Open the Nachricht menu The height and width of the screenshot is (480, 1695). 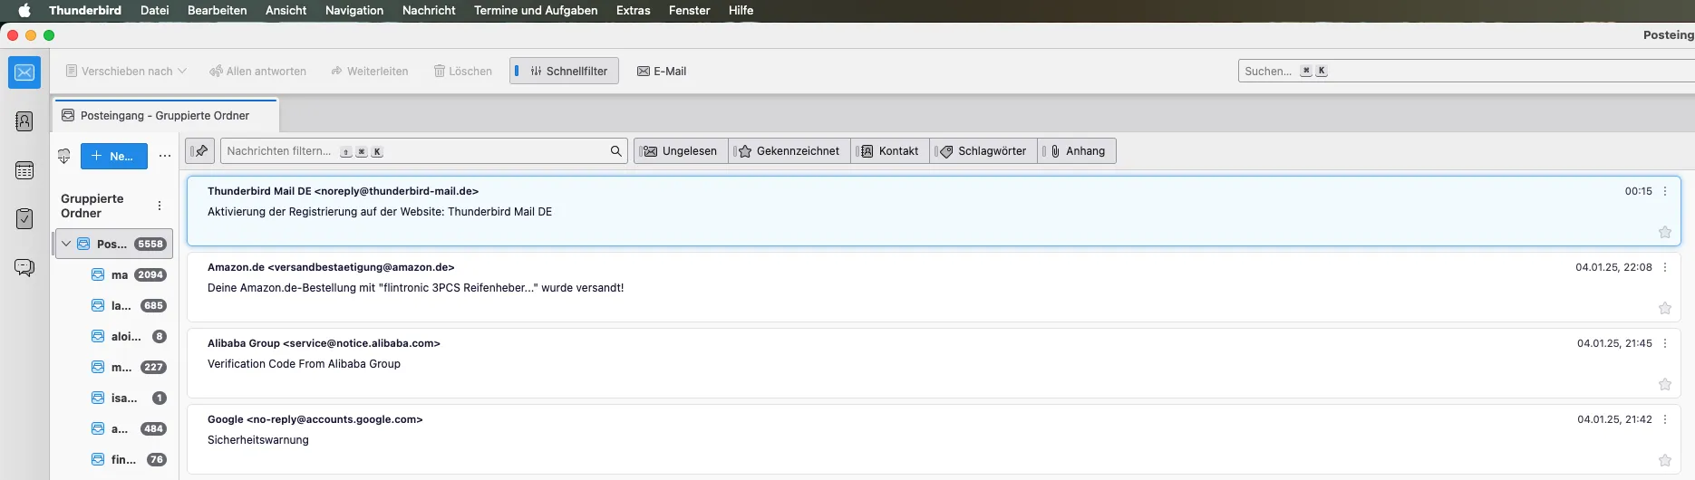point(429,10)
